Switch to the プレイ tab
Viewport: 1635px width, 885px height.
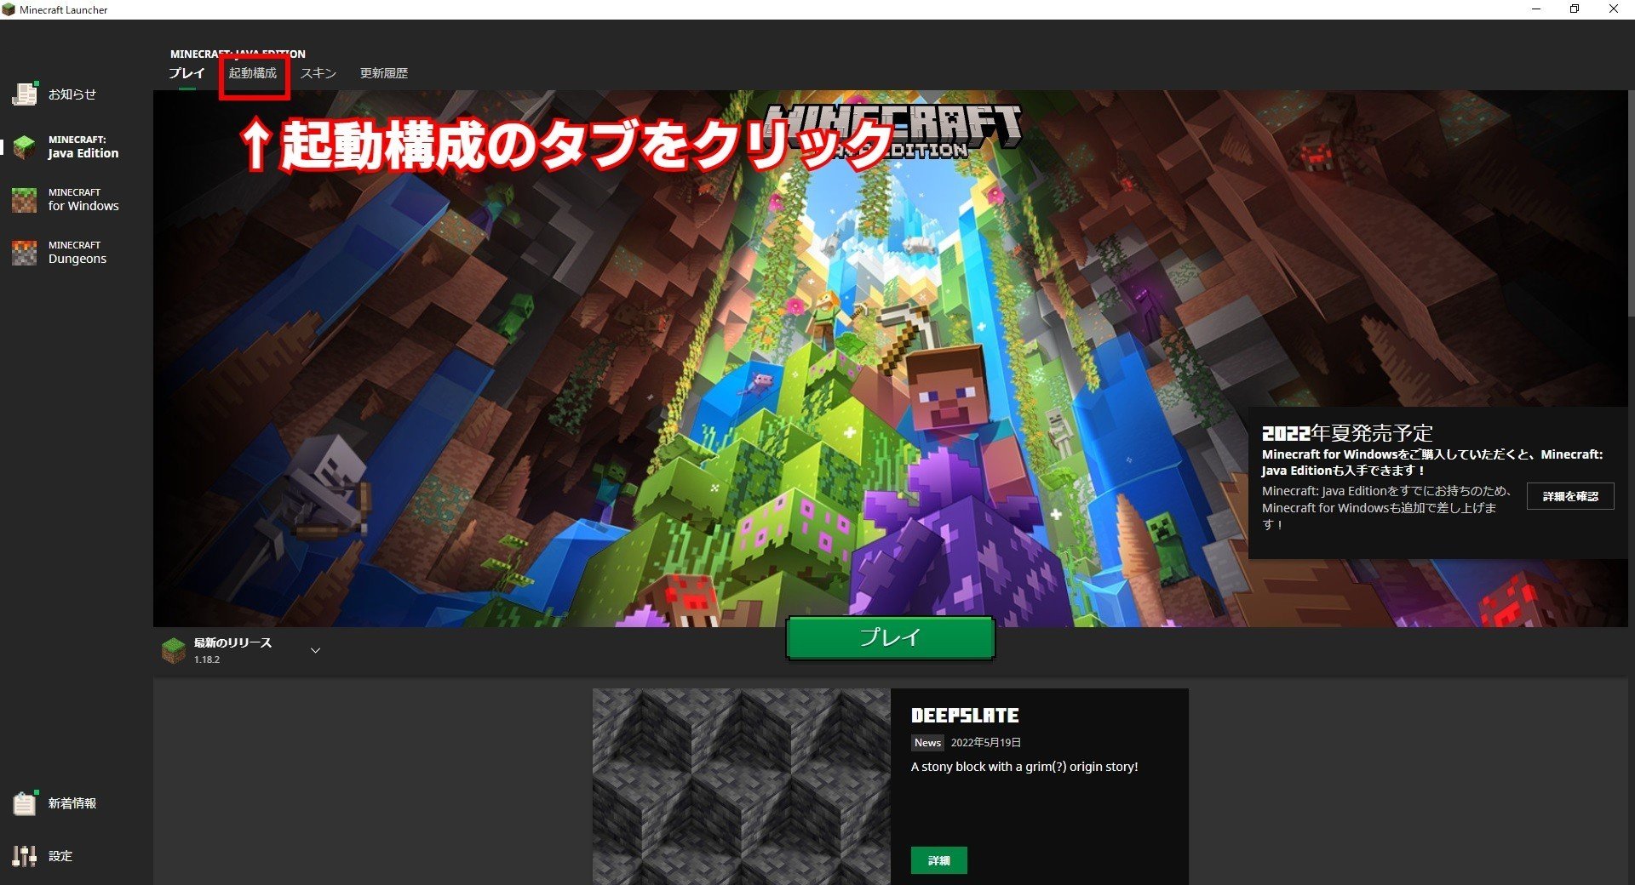click(x=186, y=73)
